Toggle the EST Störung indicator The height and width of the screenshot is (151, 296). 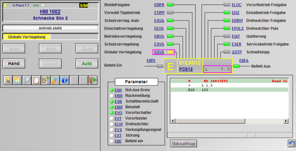[x=112, y=136]
